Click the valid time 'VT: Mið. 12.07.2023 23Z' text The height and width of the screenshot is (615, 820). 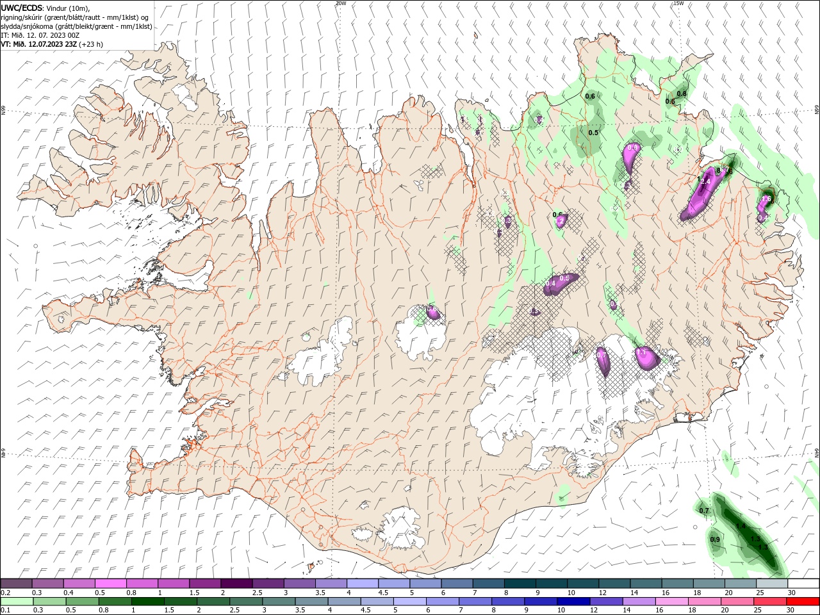click(x=39, y=44)
